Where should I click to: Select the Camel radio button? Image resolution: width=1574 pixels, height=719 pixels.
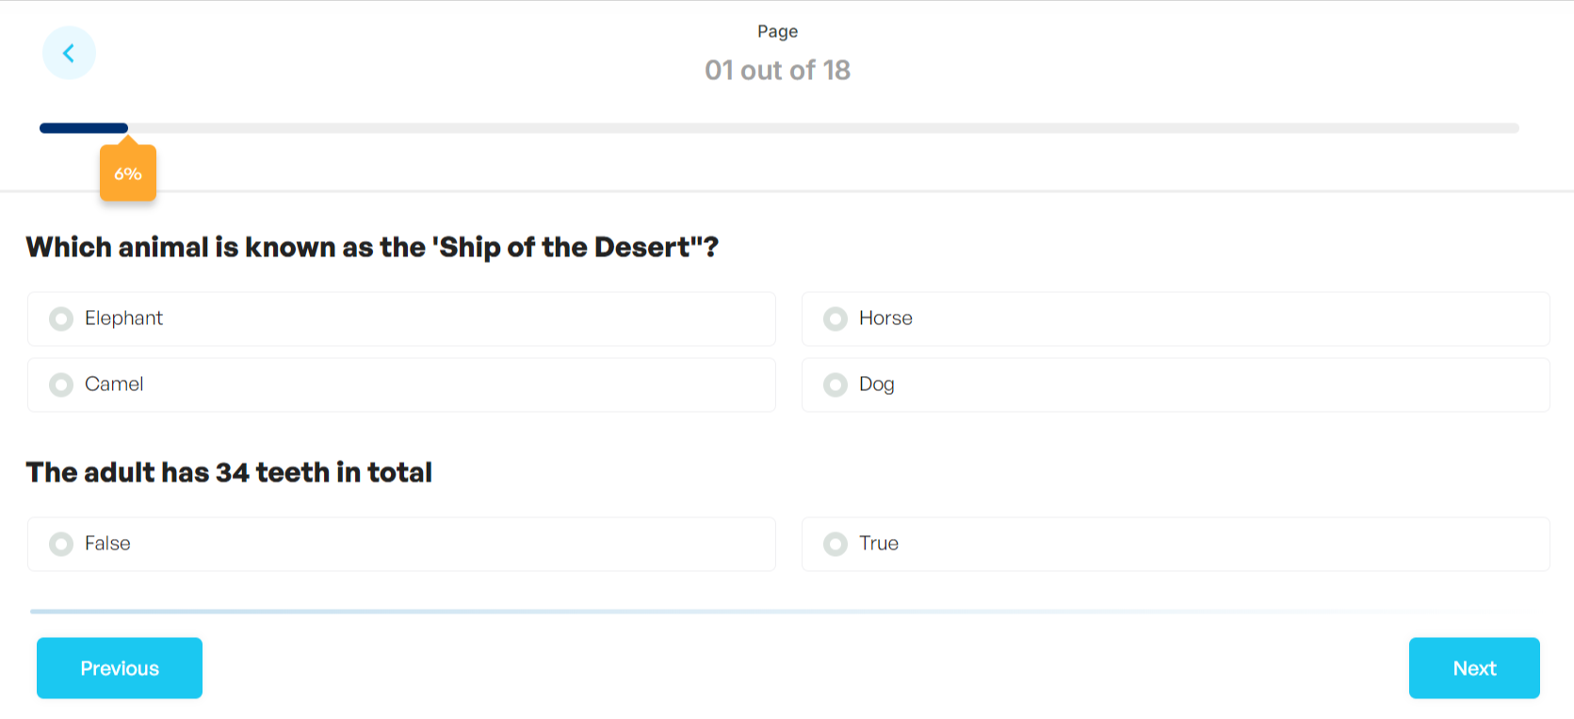pyautogui.click(x=60, y=384)
